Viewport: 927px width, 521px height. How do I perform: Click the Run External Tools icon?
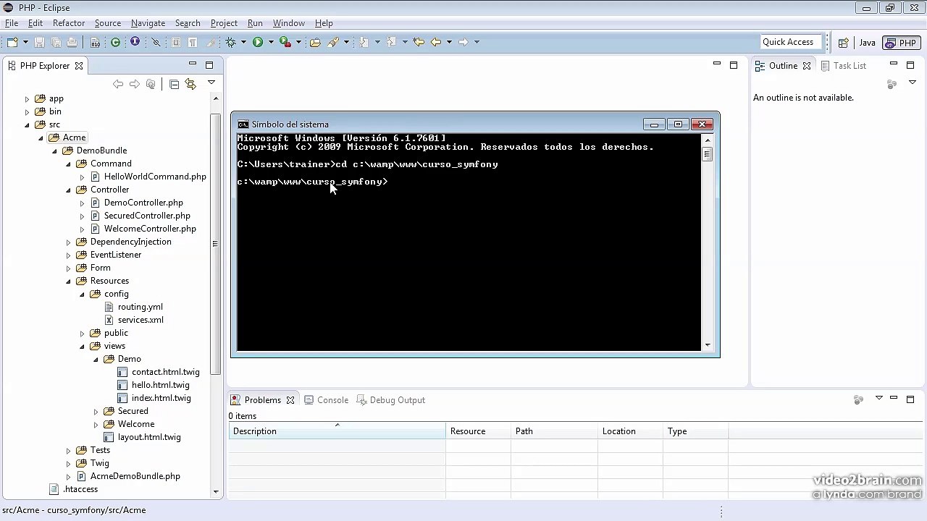pos(285,43)
